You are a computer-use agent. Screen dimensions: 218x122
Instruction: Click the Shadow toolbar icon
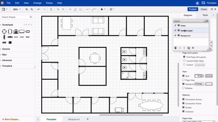[x=80, y=9]
